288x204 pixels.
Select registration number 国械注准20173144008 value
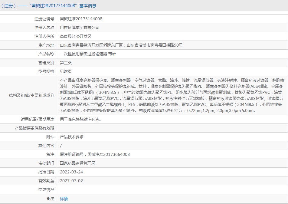pyautogui.click(x=81, y=19)
